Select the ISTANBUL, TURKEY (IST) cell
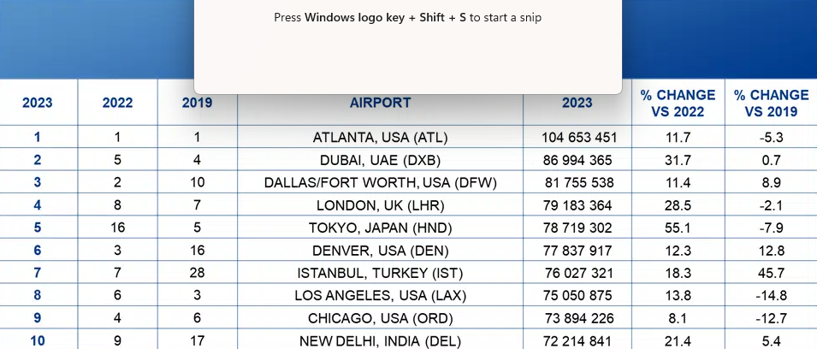 [x=380, y=273]
